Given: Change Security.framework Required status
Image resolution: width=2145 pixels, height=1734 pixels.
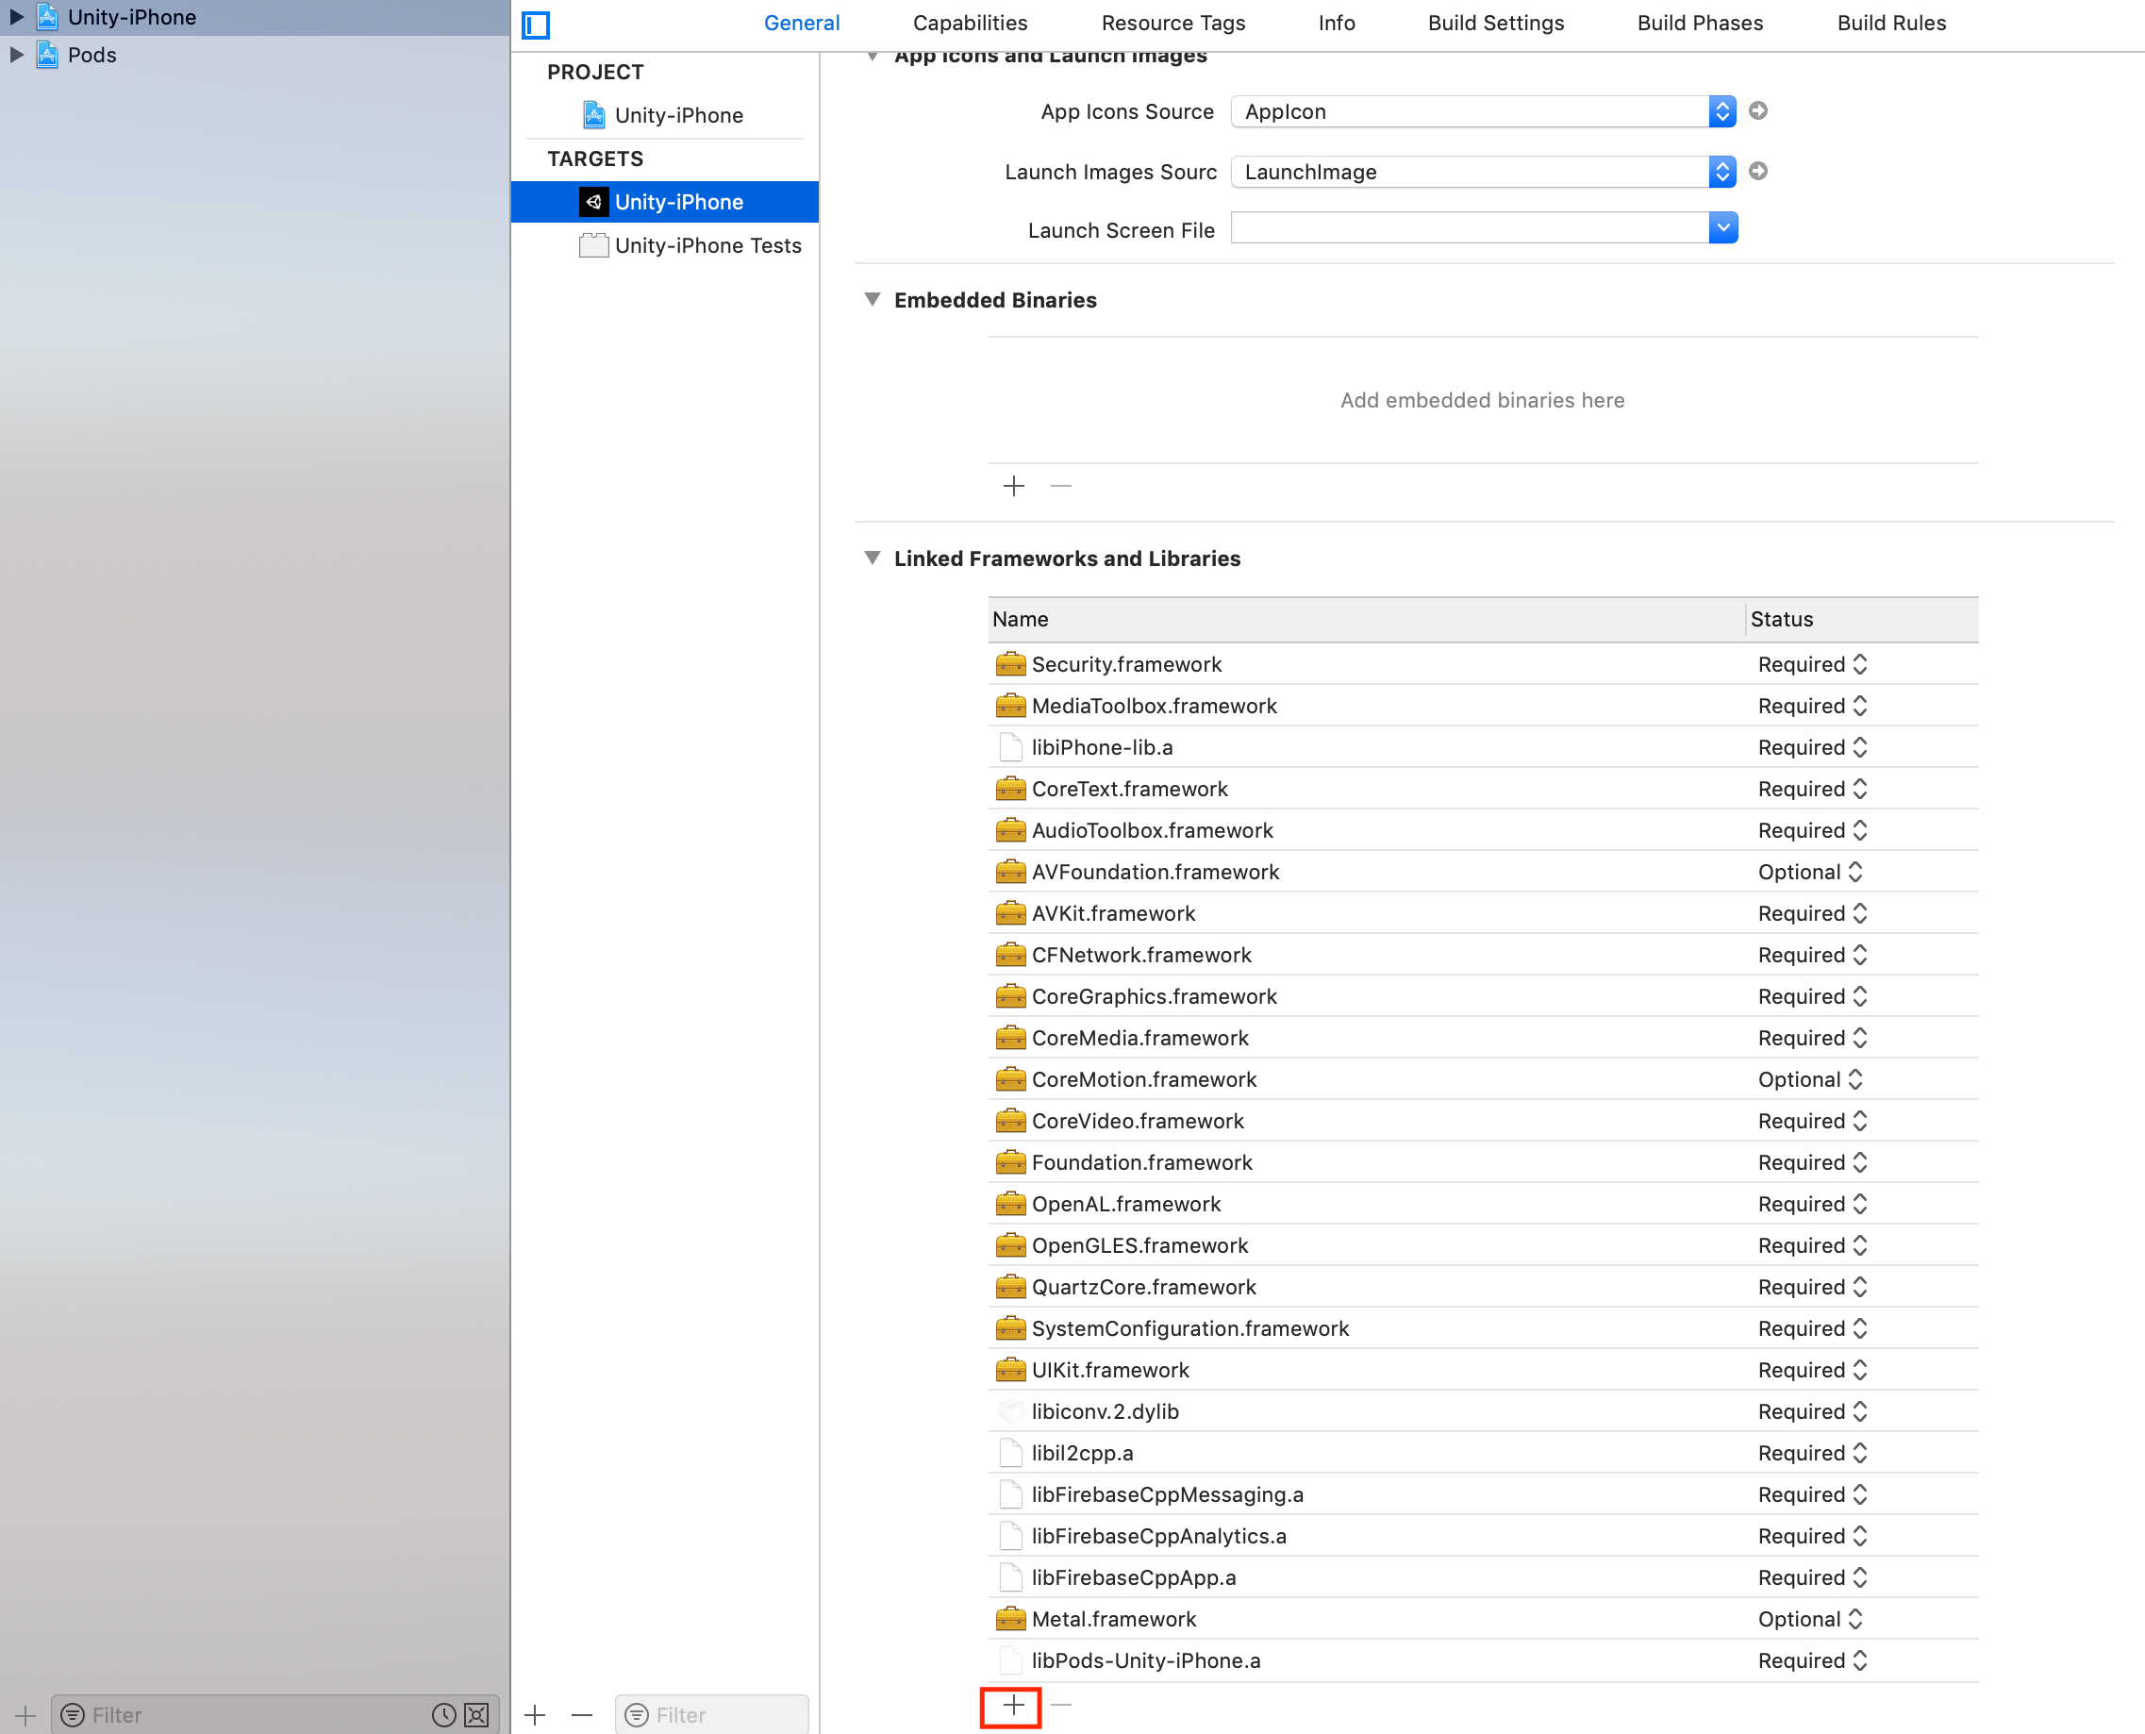Looking at the screenshot, I should coord(1858,664).
